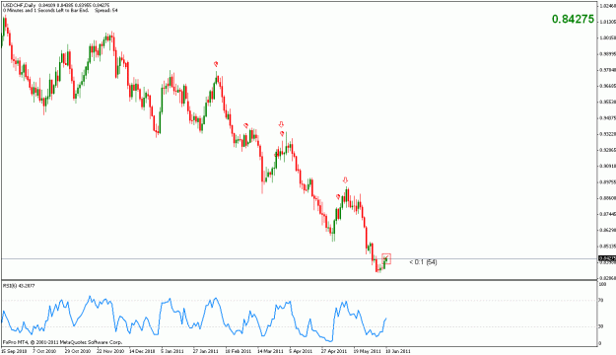616x355 pixels.
Task: Click the '29 Oct 2010' date label
Action: click(78, 351)
